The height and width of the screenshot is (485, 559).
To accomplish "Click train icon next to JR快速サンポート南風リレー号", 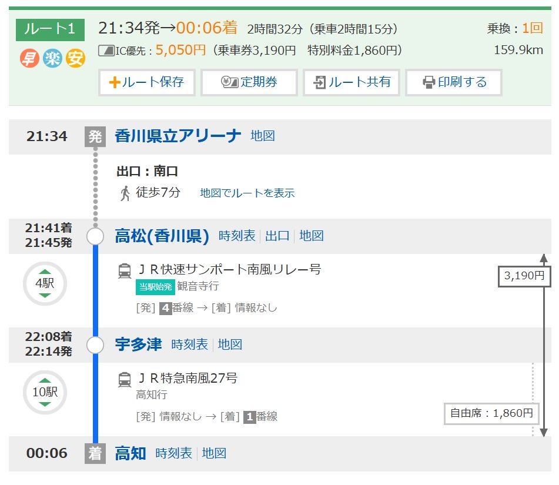I will [x=125, y=270].
